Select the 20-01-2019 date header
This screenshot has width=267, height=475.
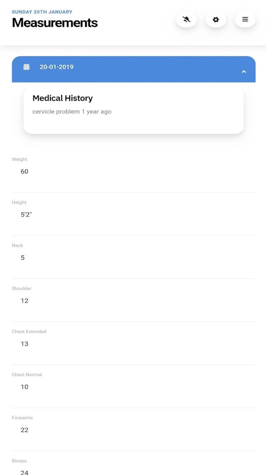(x=133, y=69)
